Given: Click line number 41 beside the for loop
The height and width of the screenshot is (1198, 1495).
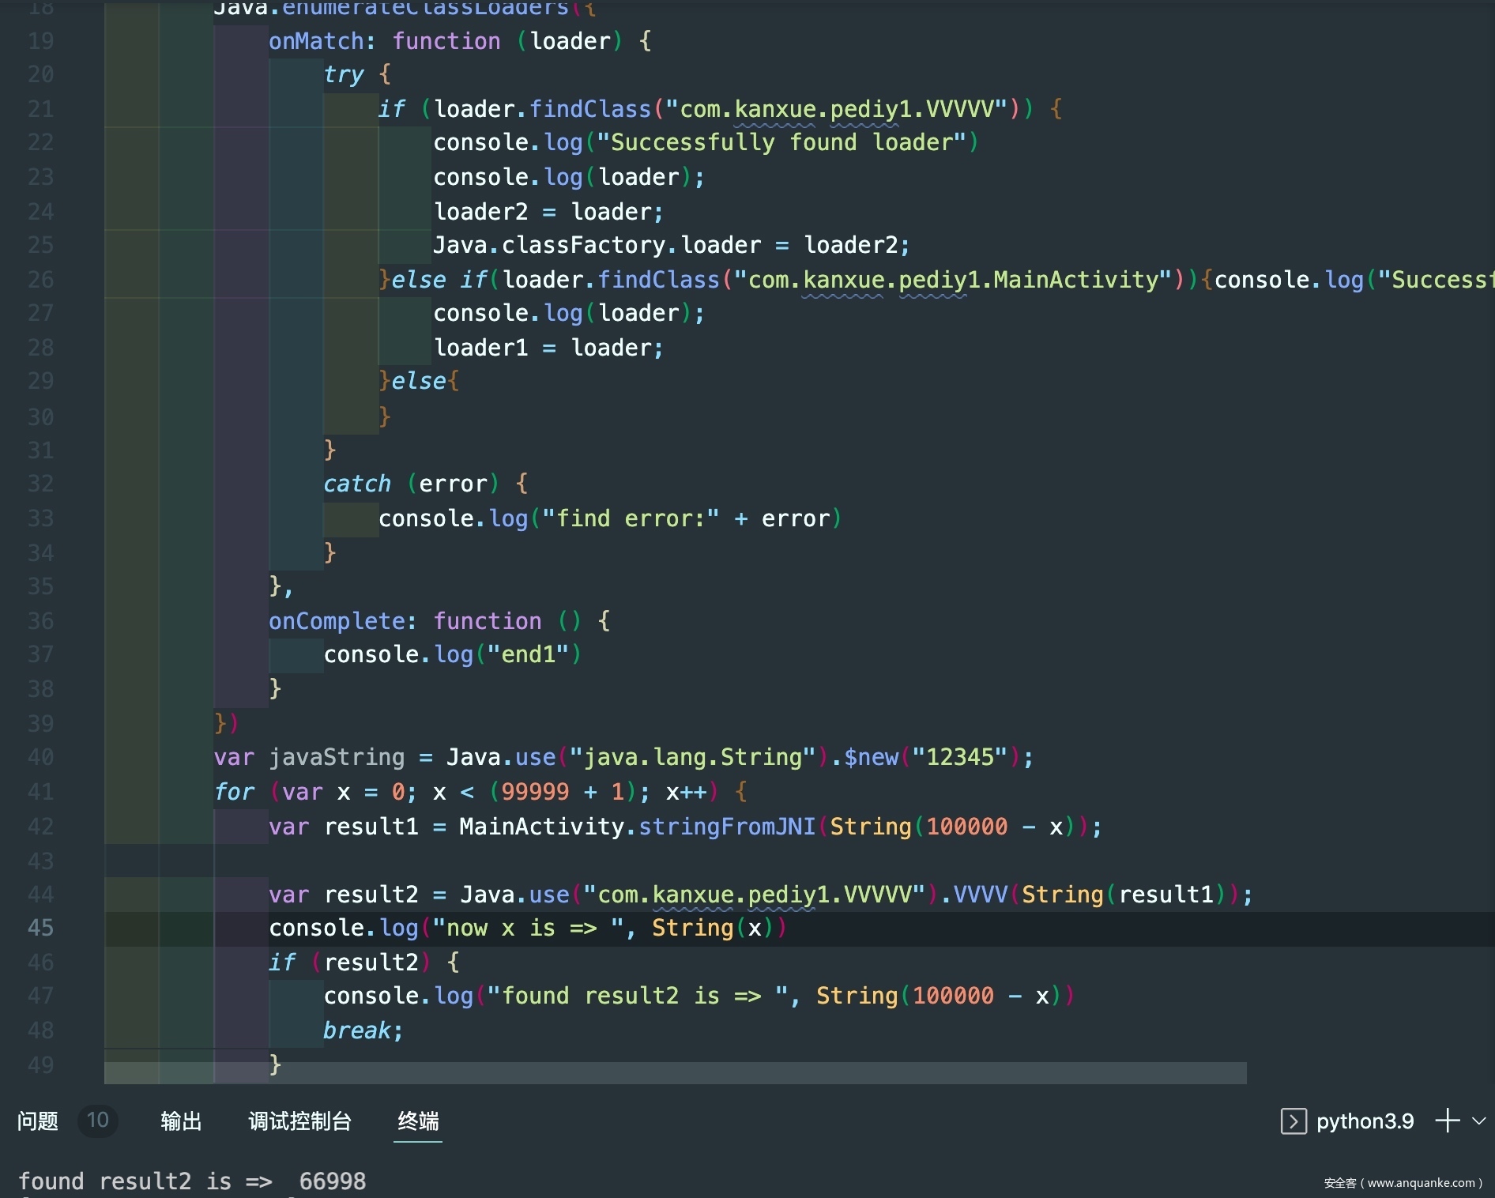Looking at the screenshot, I should [40, 792].
